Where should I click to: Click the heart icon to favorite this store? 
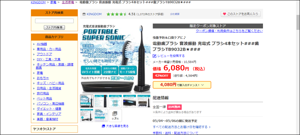[x=224, y=14]
